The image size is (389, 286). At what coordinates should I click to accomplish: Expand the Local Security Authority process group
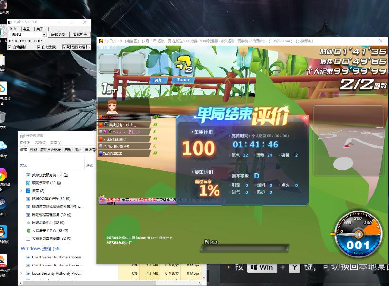coord(21,273)
